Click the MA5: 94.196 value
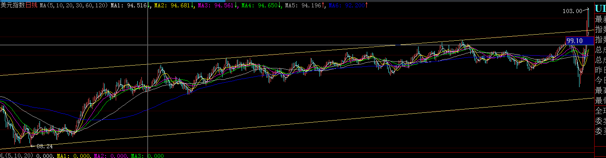 click(x=303, y=6)
